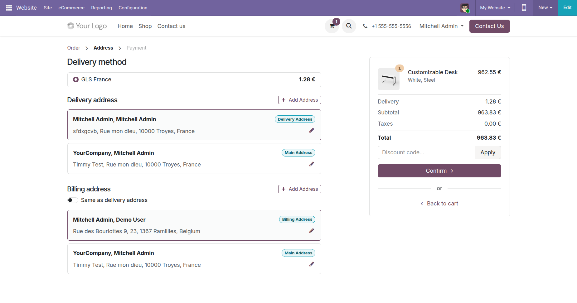Image resolution: width=577 pixels, height=303 pixels.
Task: Click the Address breadcrumb step
Action: click(x=103, y=48)
